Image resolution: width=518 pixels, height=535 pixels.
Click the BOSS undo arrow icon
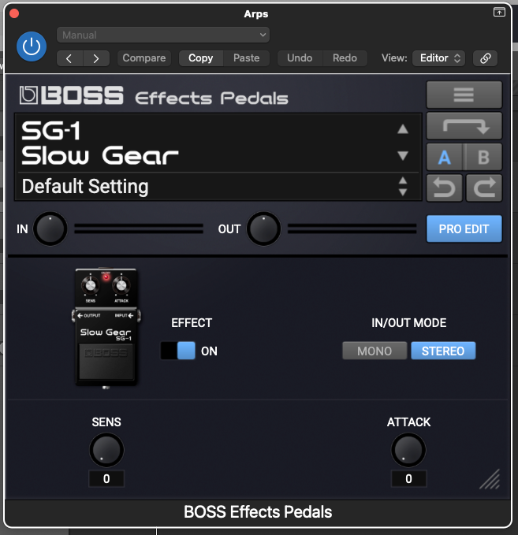pyautogui.click(x=444, y=188)
